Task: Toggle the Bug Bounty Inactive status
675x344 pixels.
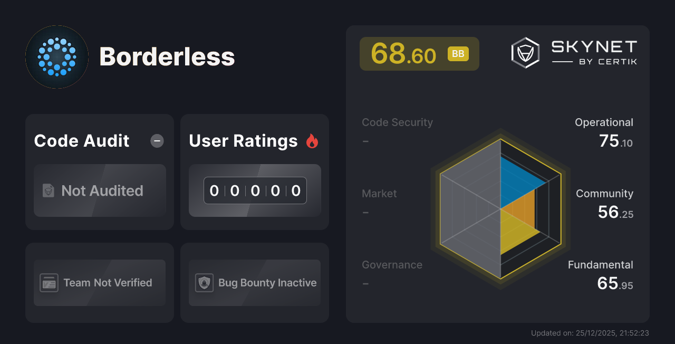Action: pos(254,283)
